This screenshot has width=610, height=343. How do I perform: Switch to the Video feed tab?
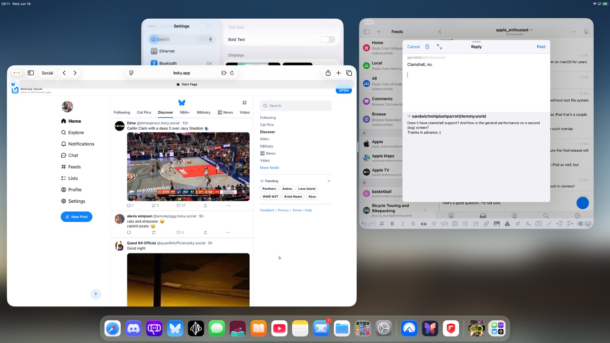point(245,113)
